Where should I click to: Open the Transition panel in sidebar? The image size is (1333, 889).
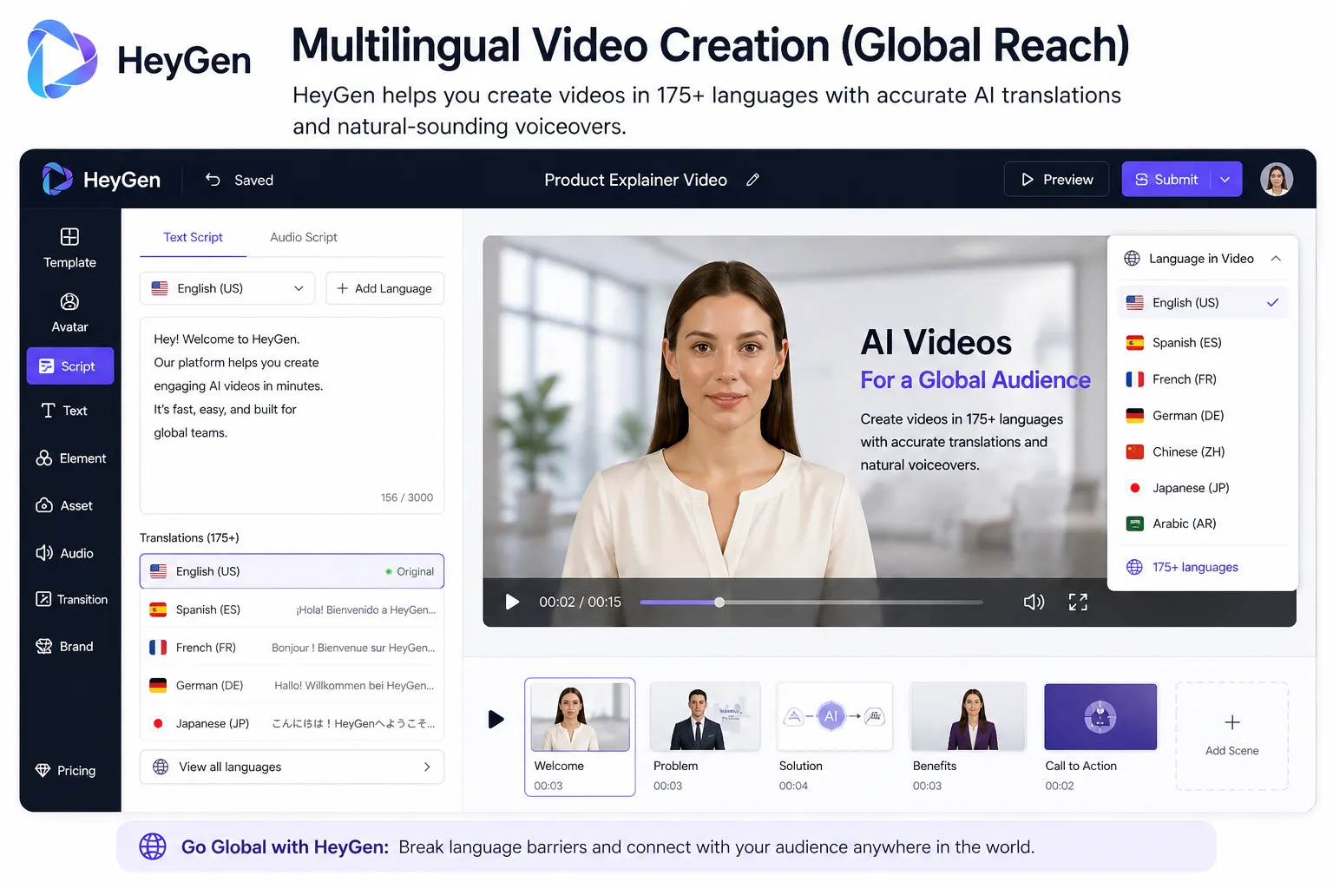(71, 600)
